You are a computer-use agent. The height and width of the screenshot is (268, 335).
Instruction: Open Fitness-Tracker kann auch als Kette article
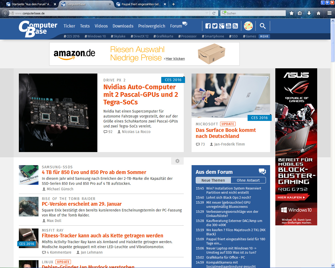(x=103, y=236)
